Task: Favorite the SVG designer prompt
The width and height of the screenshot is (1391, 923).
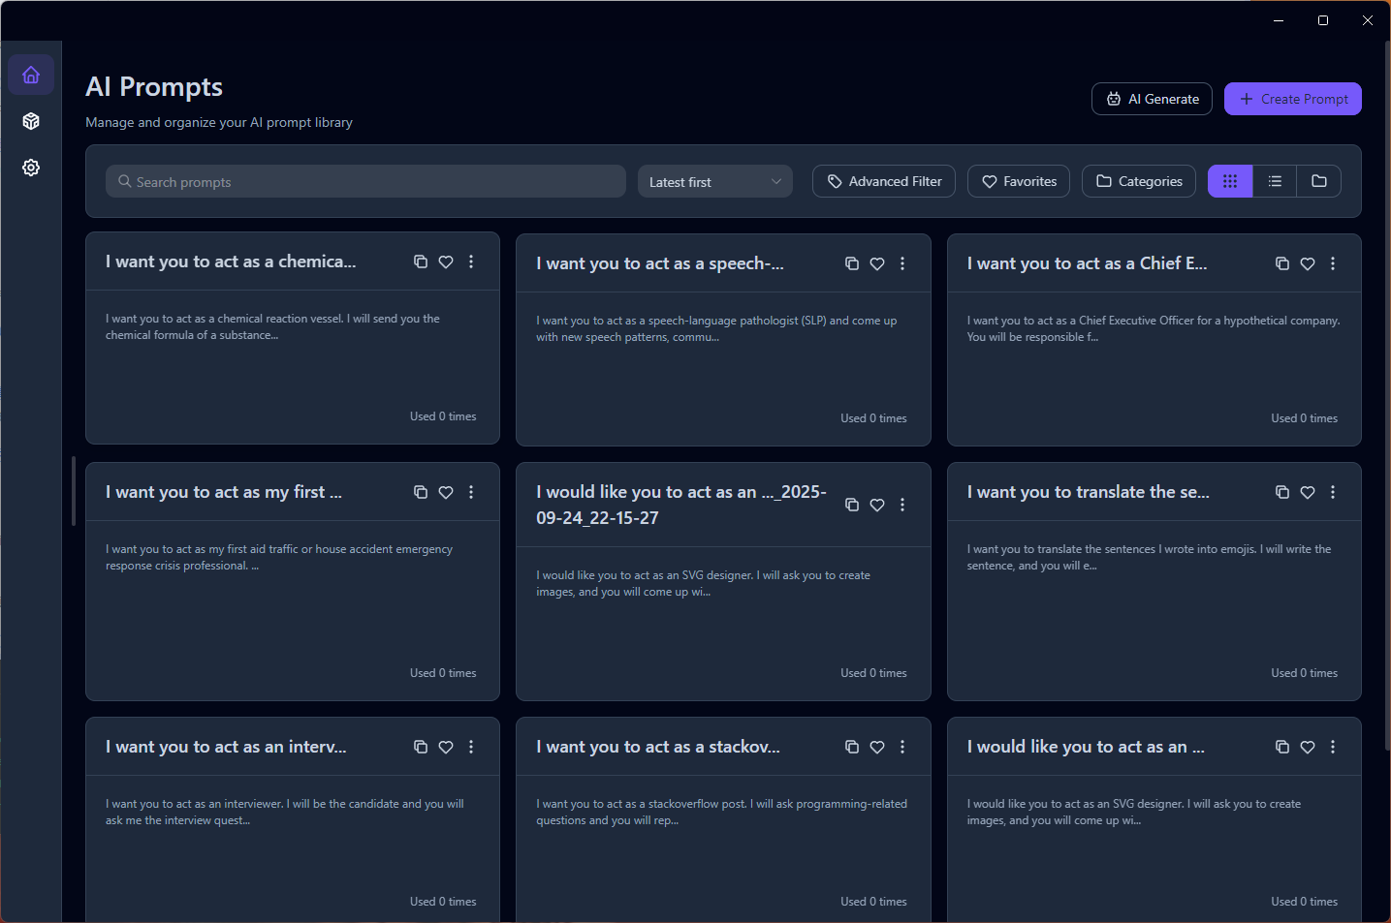Action: [877, 505]
